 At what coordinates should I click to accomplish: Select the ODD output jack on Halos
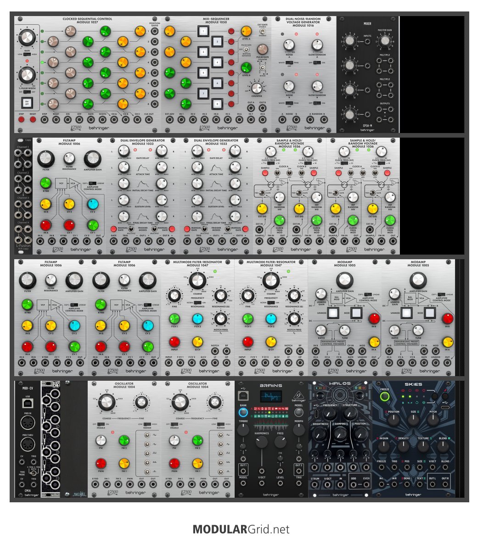[354, 485]
